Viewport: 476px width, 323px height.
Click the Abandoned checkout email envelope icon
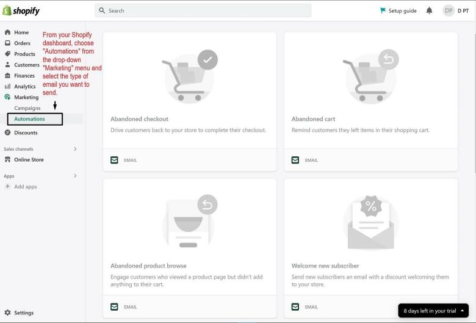[x=114, y=160]
